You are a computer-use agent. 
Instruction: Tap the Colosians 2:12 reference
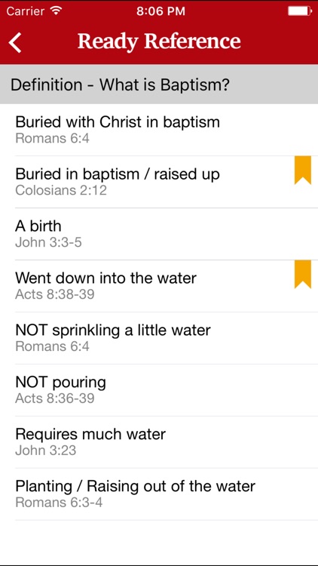61,190
